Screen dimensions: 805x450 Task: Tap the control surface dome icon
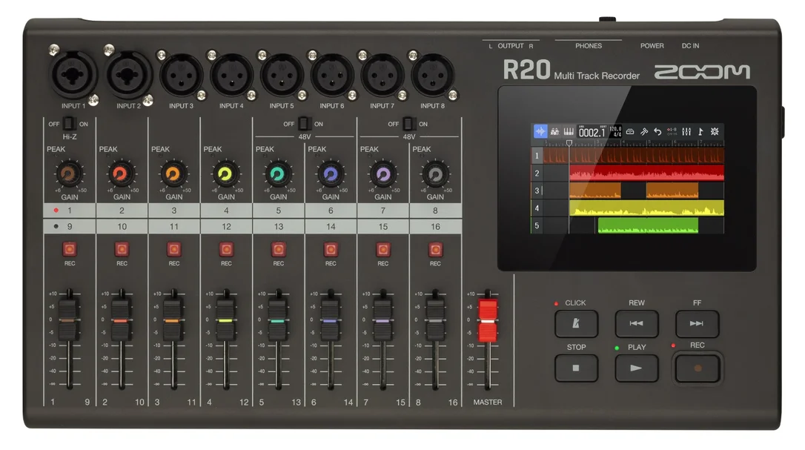[x=630, y=131]
